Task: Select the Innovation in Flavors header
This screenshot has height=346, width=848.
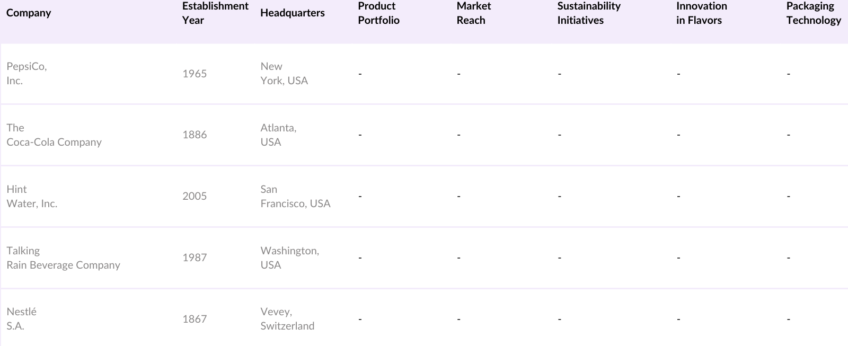Action: click(701, 13)
